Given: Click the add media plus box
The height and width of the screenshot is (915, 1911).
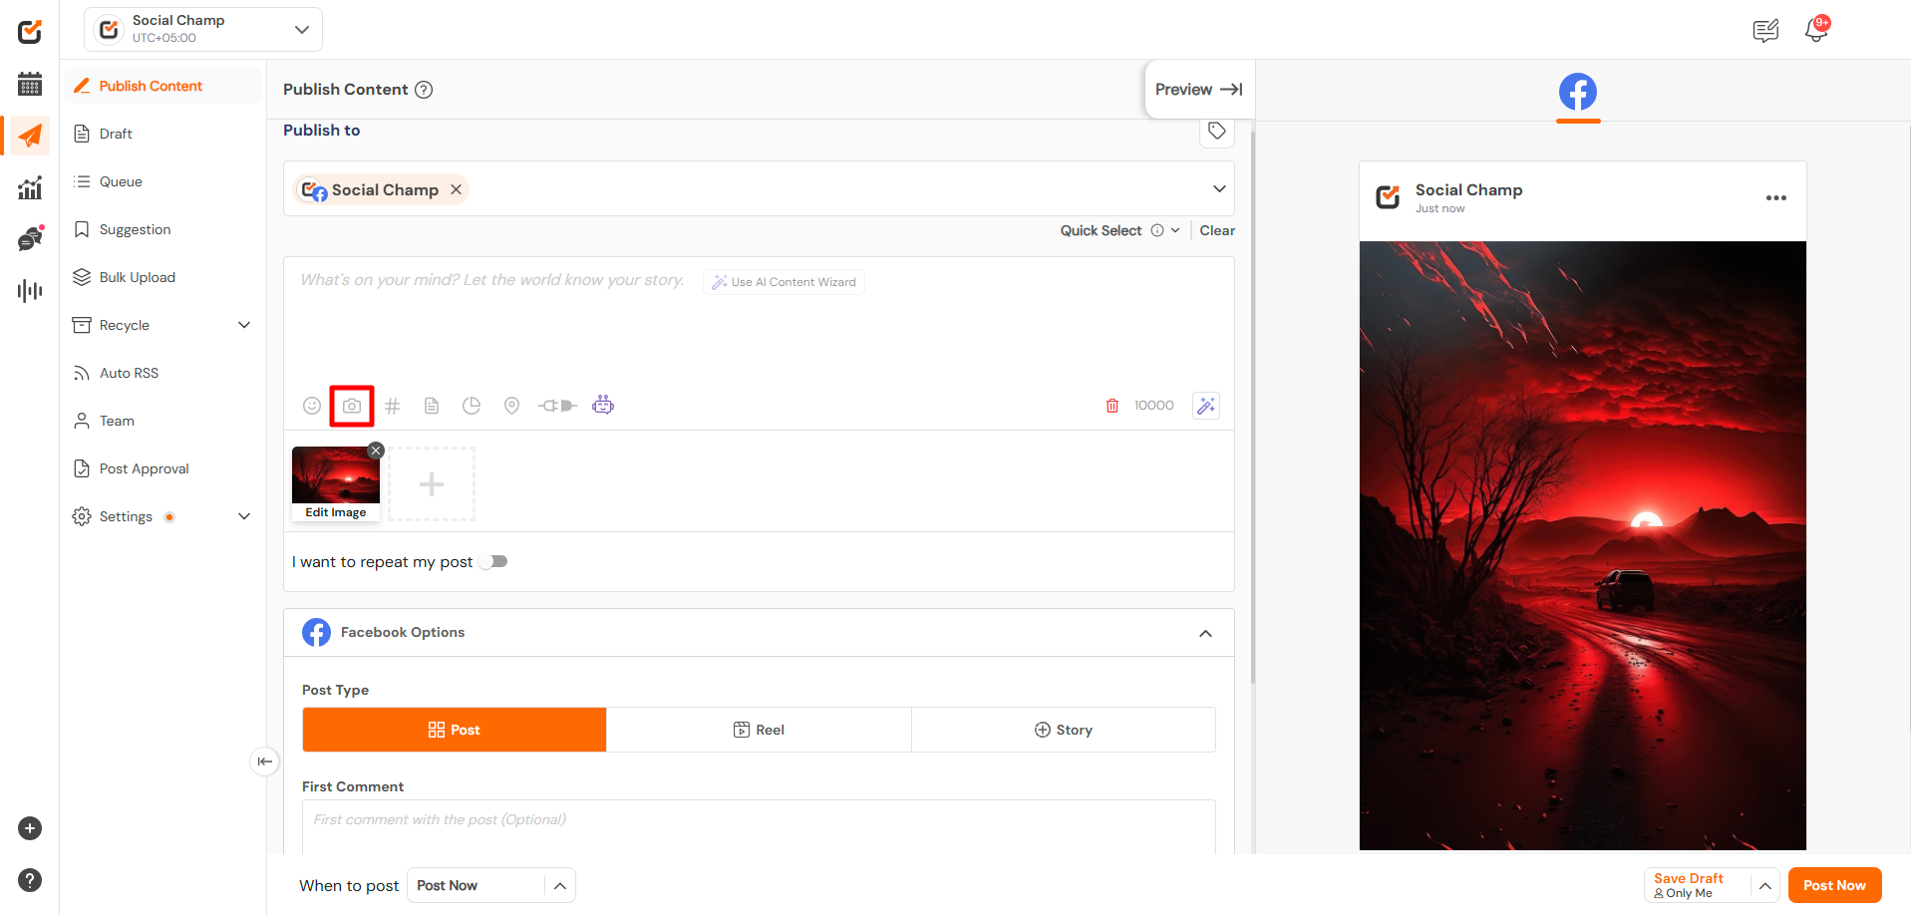Looking at the screenshot, I should coord(432,484).
